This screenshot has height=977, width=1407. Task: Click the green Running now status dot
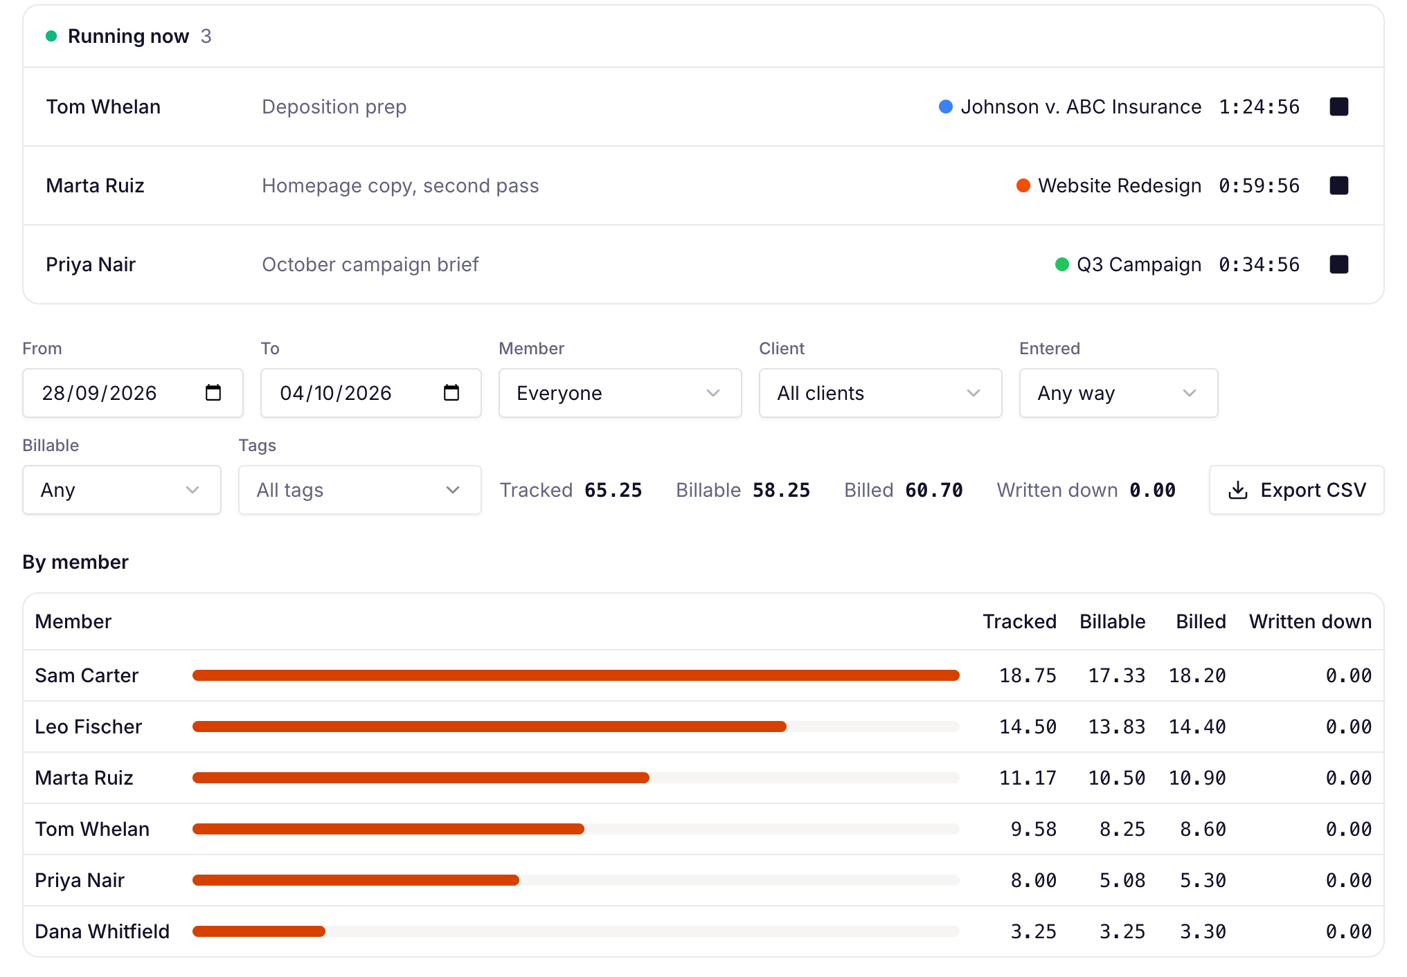tap(51, 36)
